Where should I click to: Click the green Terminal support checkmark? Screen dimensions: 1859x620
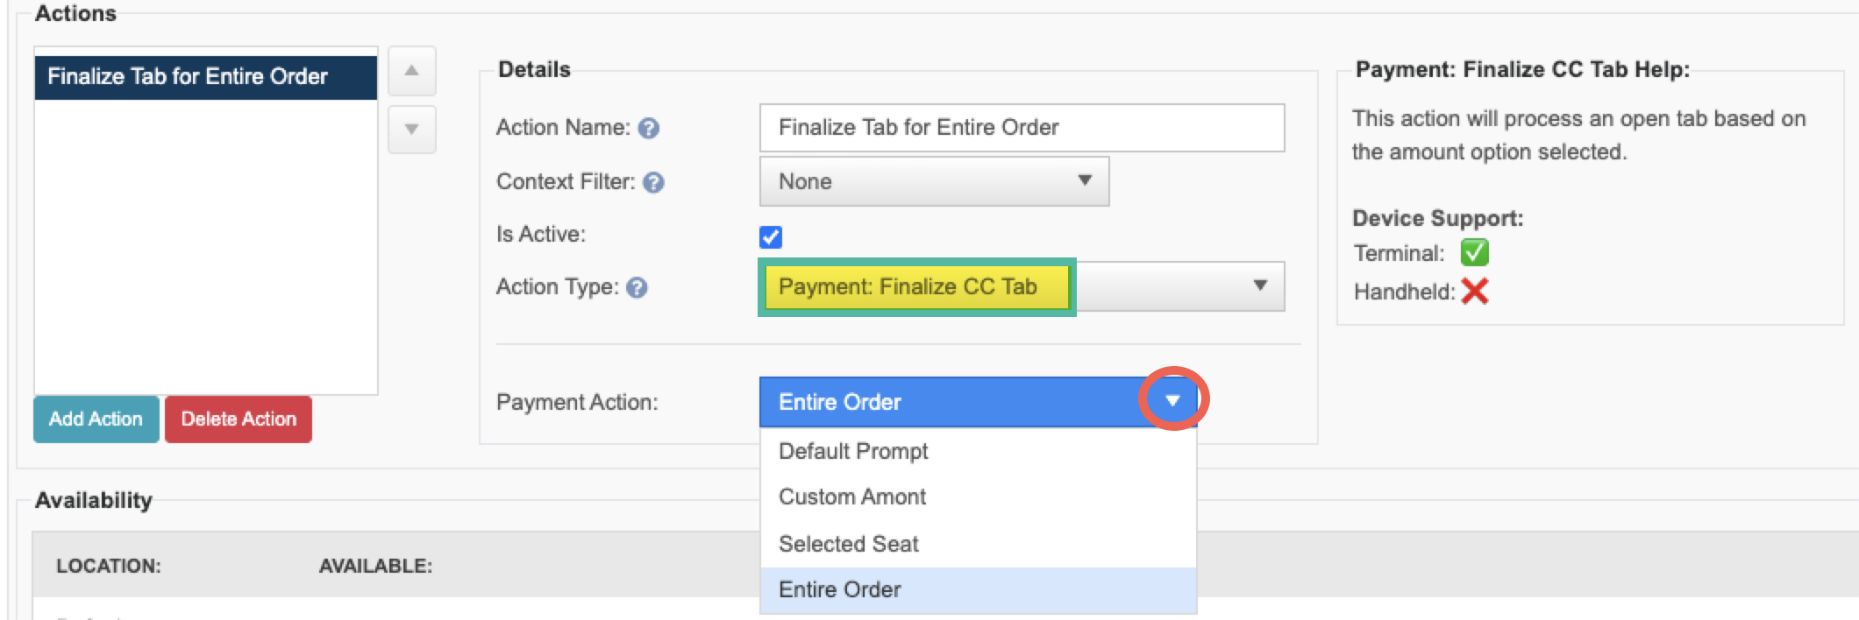[1475, 252]
